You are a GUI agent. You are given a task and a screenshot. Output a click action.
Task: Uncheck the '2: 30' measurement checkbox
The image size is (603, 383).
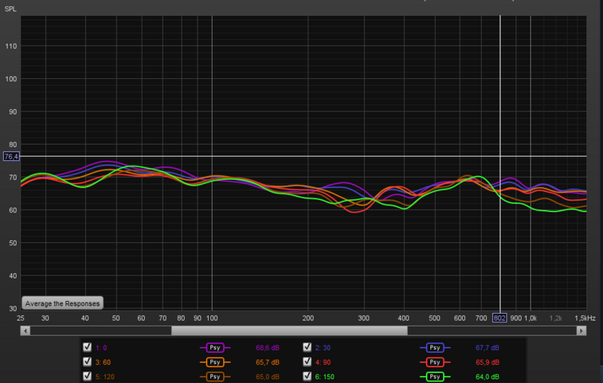(x=307, y=348)
